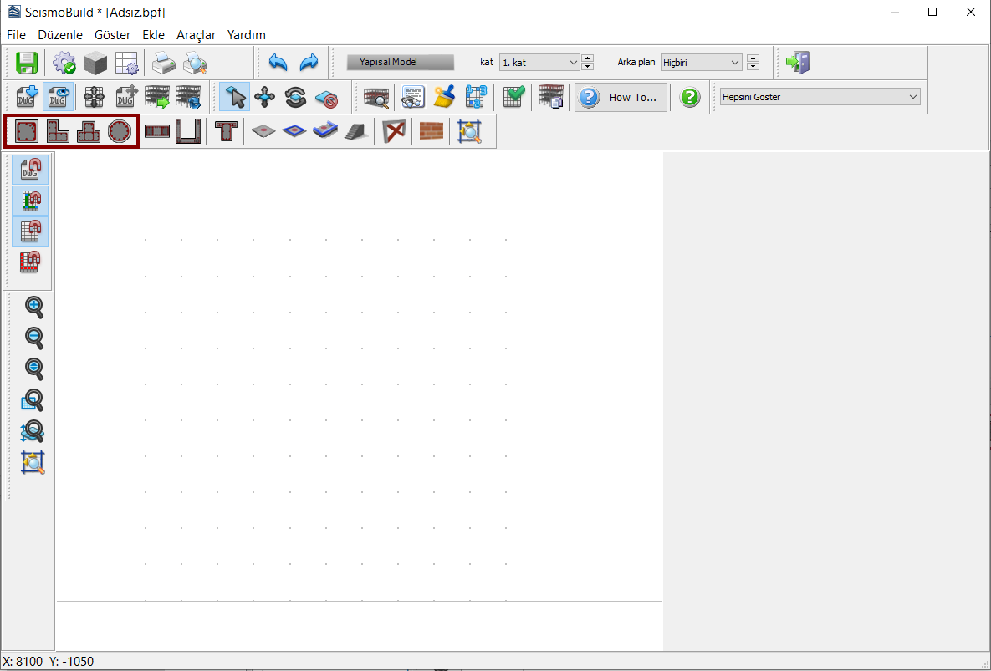Expand the Arka plan dropdown
Screen dimensions: 991x671
coord(701,63)
